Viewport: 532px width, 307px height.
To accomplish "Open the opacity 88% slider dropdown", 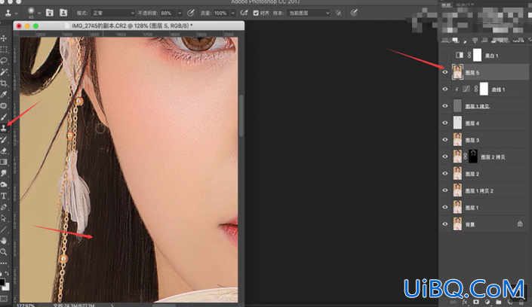I will (180, 14).
